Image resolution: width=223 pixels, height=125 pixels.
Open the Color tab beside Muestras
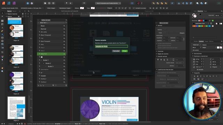pyautogui.click(x=195, y=11)
